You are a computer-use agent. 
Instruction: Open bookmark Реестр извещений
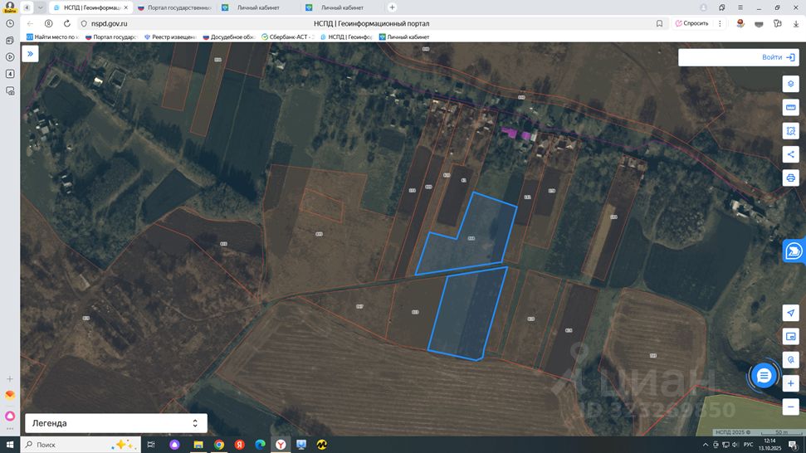click(x=170, y=37)
